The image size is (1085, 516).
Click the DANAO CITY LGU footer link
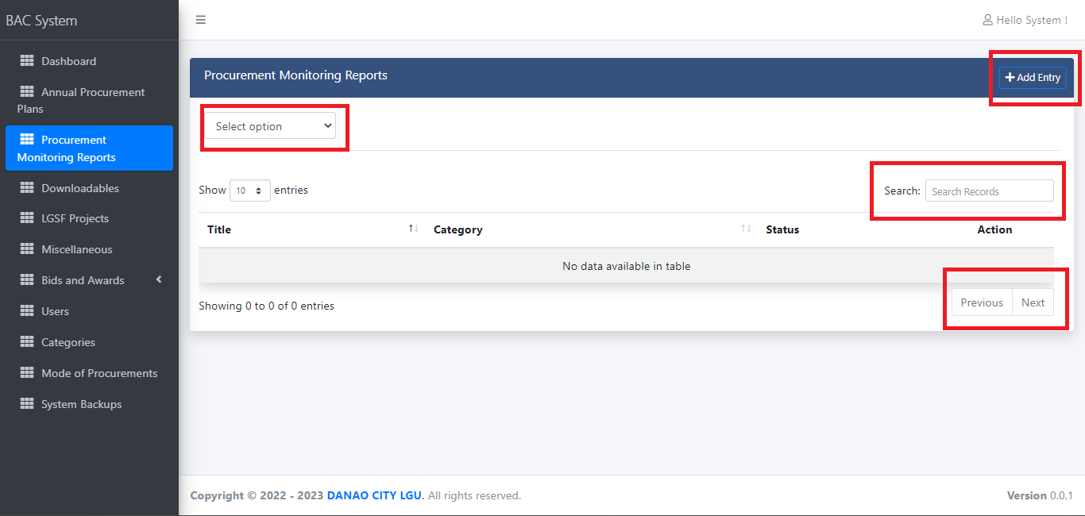[x=376, y=495]
